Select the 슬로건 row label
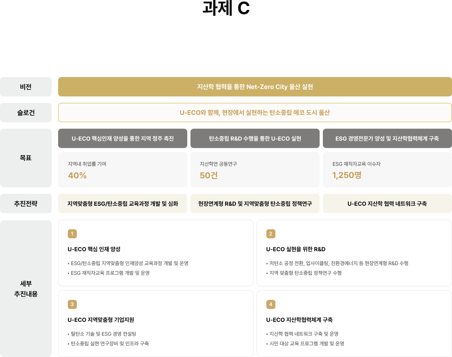Viewport: 452px width, 357px height. pos(26,113)
